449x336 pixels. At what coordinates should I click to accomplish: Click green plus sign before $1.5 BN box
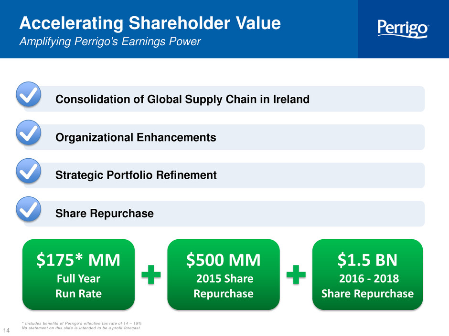(296, 275)
